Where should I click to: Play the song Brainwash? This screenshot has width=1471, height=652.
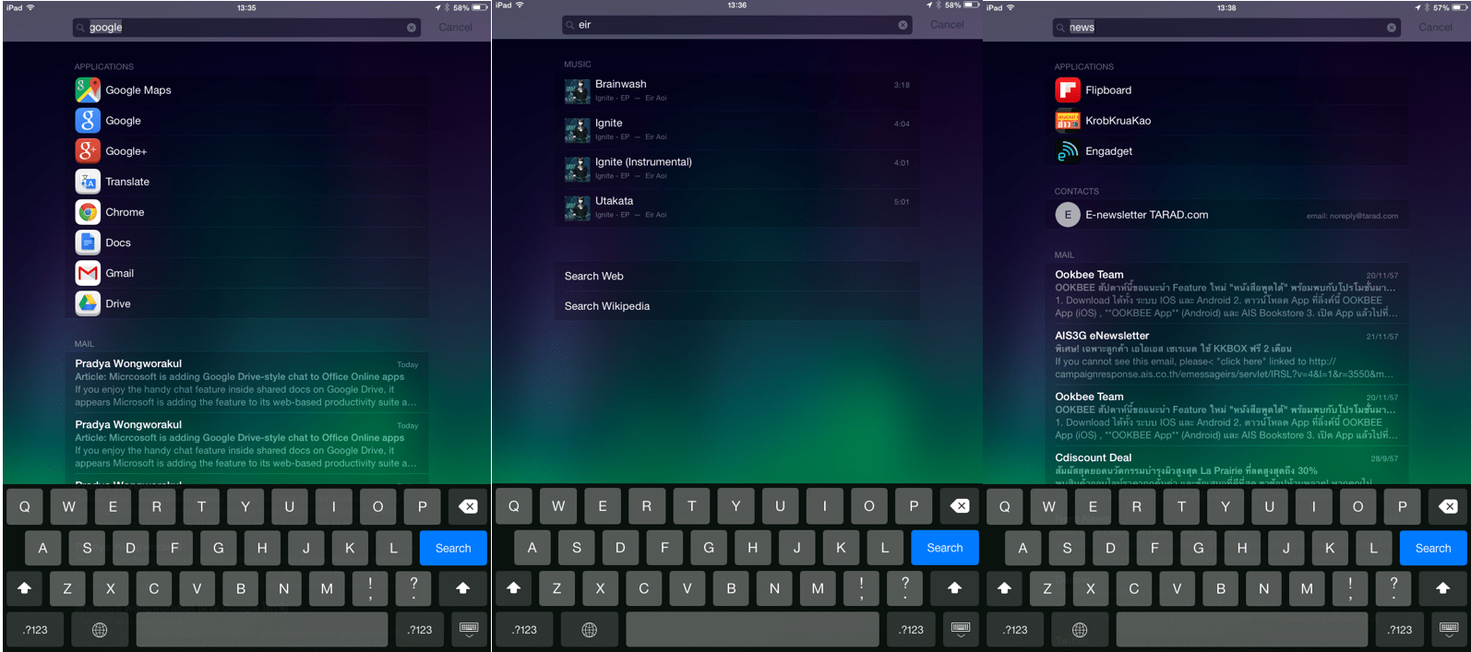(x=736, y=90)
